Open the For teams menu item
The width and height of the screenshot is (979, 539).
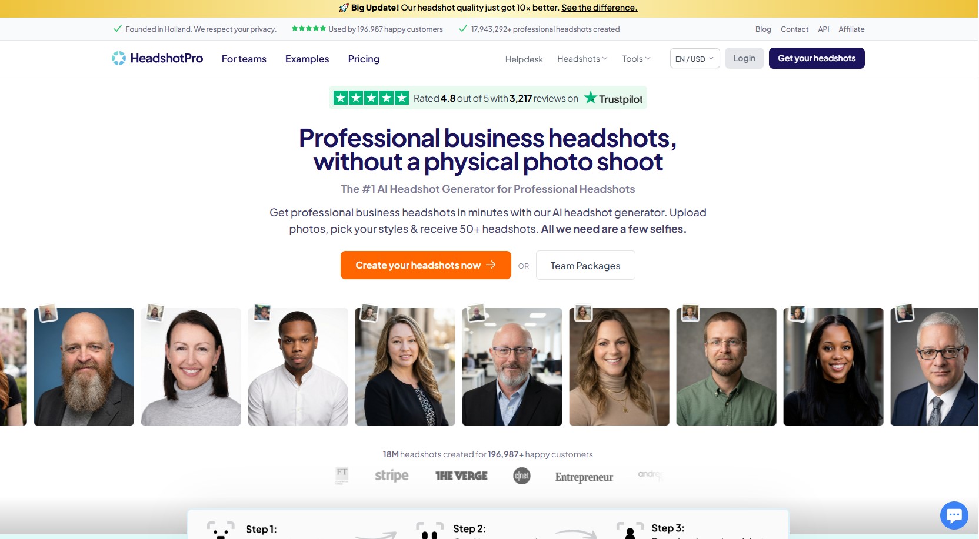[x=244, y=59]
